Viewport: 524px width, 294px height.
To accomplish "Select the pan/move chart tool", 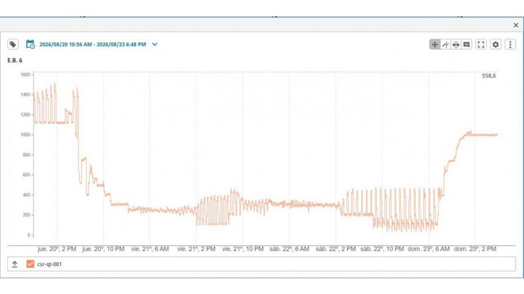I will (x=434, y=44).
